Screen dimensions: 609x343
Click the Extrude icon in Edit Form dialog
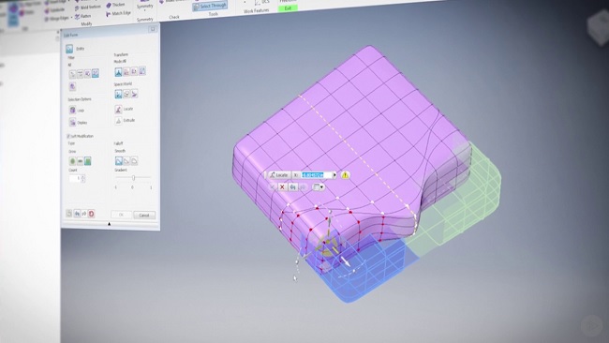[x=118, y=120]
